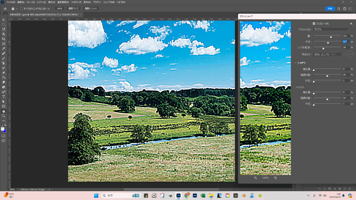
Task: Click the blue background color swatch
Action: click(x=5, y=131)
